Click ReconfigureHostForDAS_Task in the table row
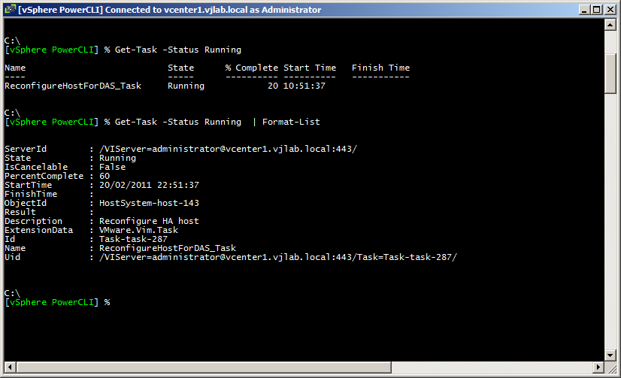621x378 pixels. pos(73,86)
